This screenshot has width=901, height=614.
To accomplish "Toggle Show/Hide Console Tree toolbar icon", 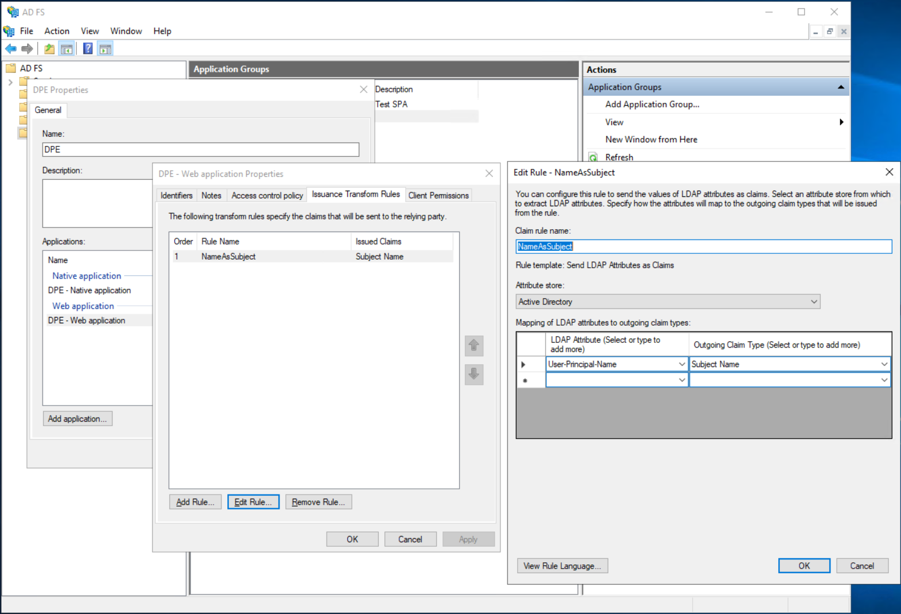I will (67, 49).
